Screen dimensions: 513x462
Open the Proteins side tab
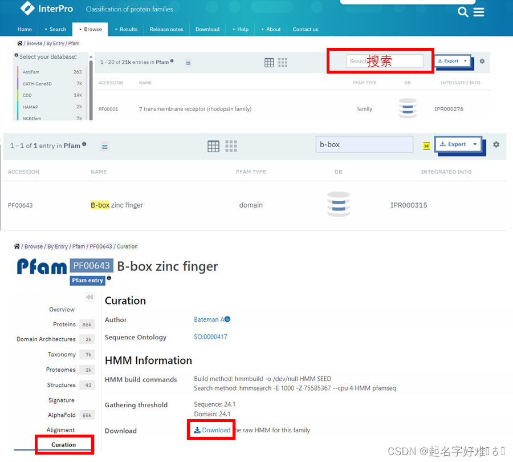pyautogui.click(x=64, y=324)
